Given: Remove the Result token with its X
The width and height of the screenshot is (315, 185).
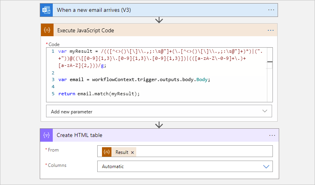Looking at the screenshot, I should [x=132, y=152].
